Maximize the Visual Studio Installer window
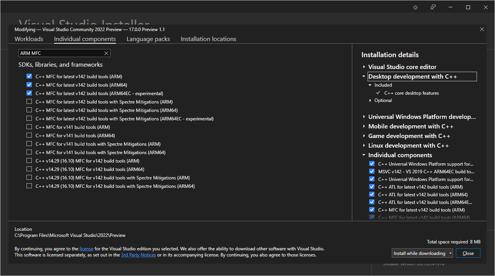Viewport: 495px width, 276px height. click(x=468, y=7)
